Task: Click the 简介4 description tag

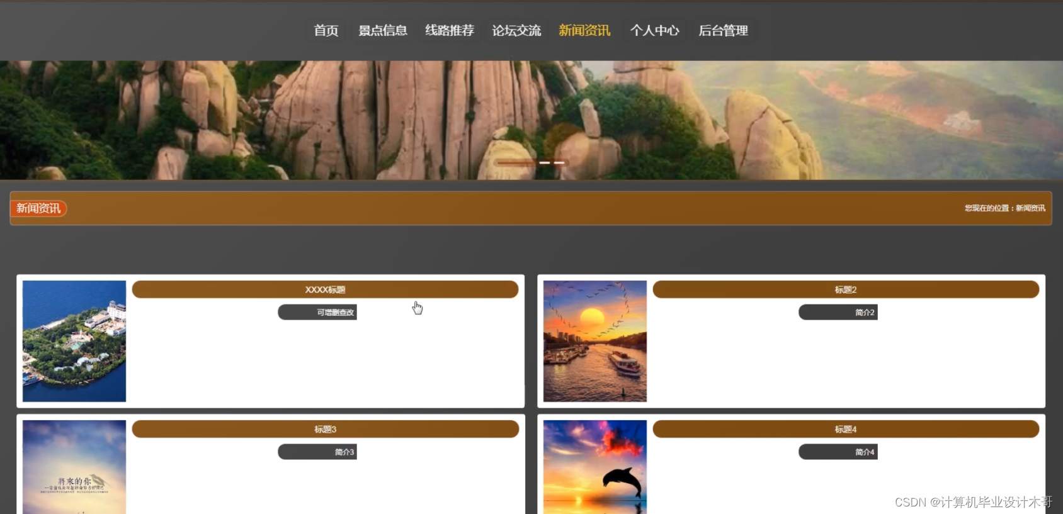Action: tap(838, 452)
